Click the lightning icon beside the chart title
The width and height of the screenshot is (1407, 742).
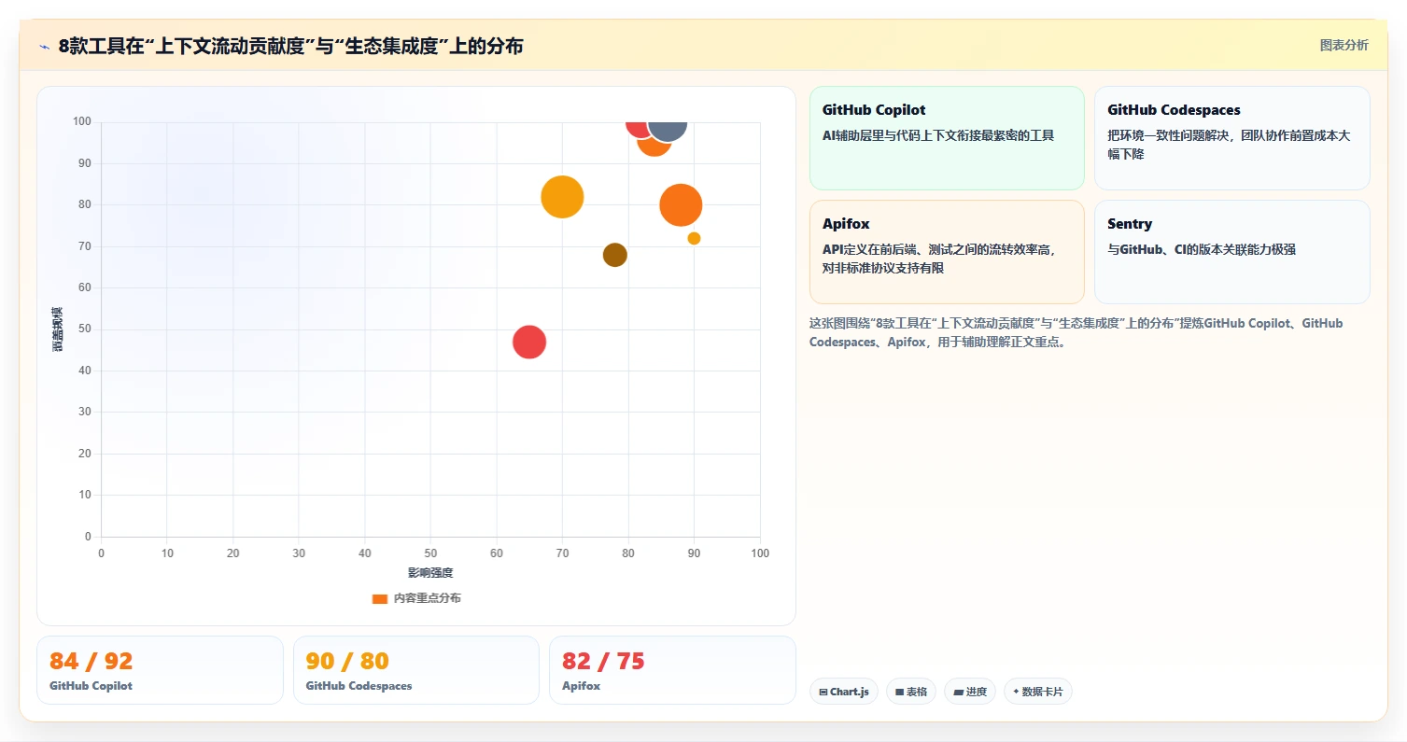(x=44, y=47)
